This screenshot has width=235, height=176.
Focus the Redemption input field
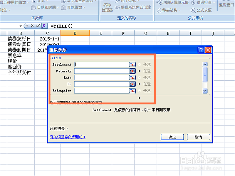point(102,91)
